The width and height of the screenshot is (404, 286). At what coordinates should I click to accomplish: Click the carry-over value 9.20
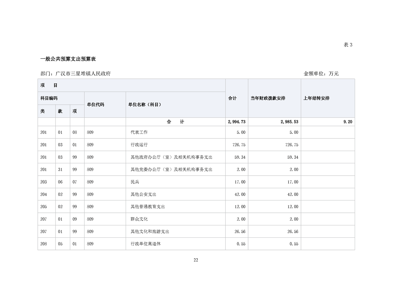pyautogui.click(x=348, y=122)
